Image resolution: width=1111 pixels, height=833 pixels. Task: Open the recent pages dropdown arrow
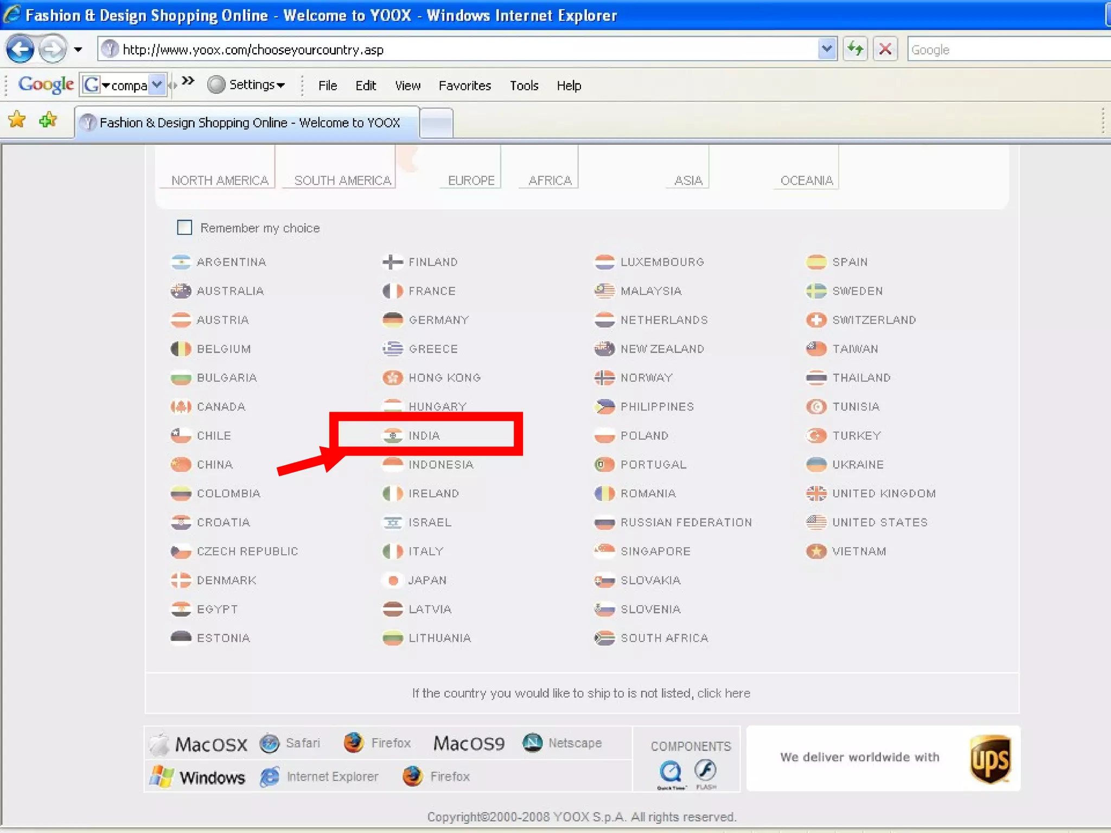pos(78,49)
